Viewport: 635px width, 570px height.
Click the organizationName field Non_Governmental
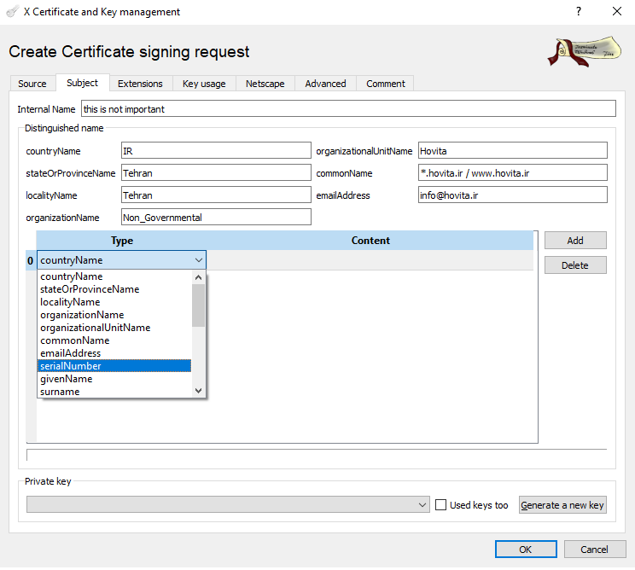[x=216, y=217]
